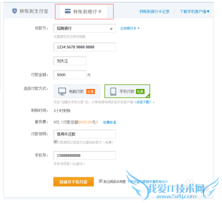Click the 手机号 field 15888888888
This screenshot has height=203, width=222.
click(x=85, y=155)
